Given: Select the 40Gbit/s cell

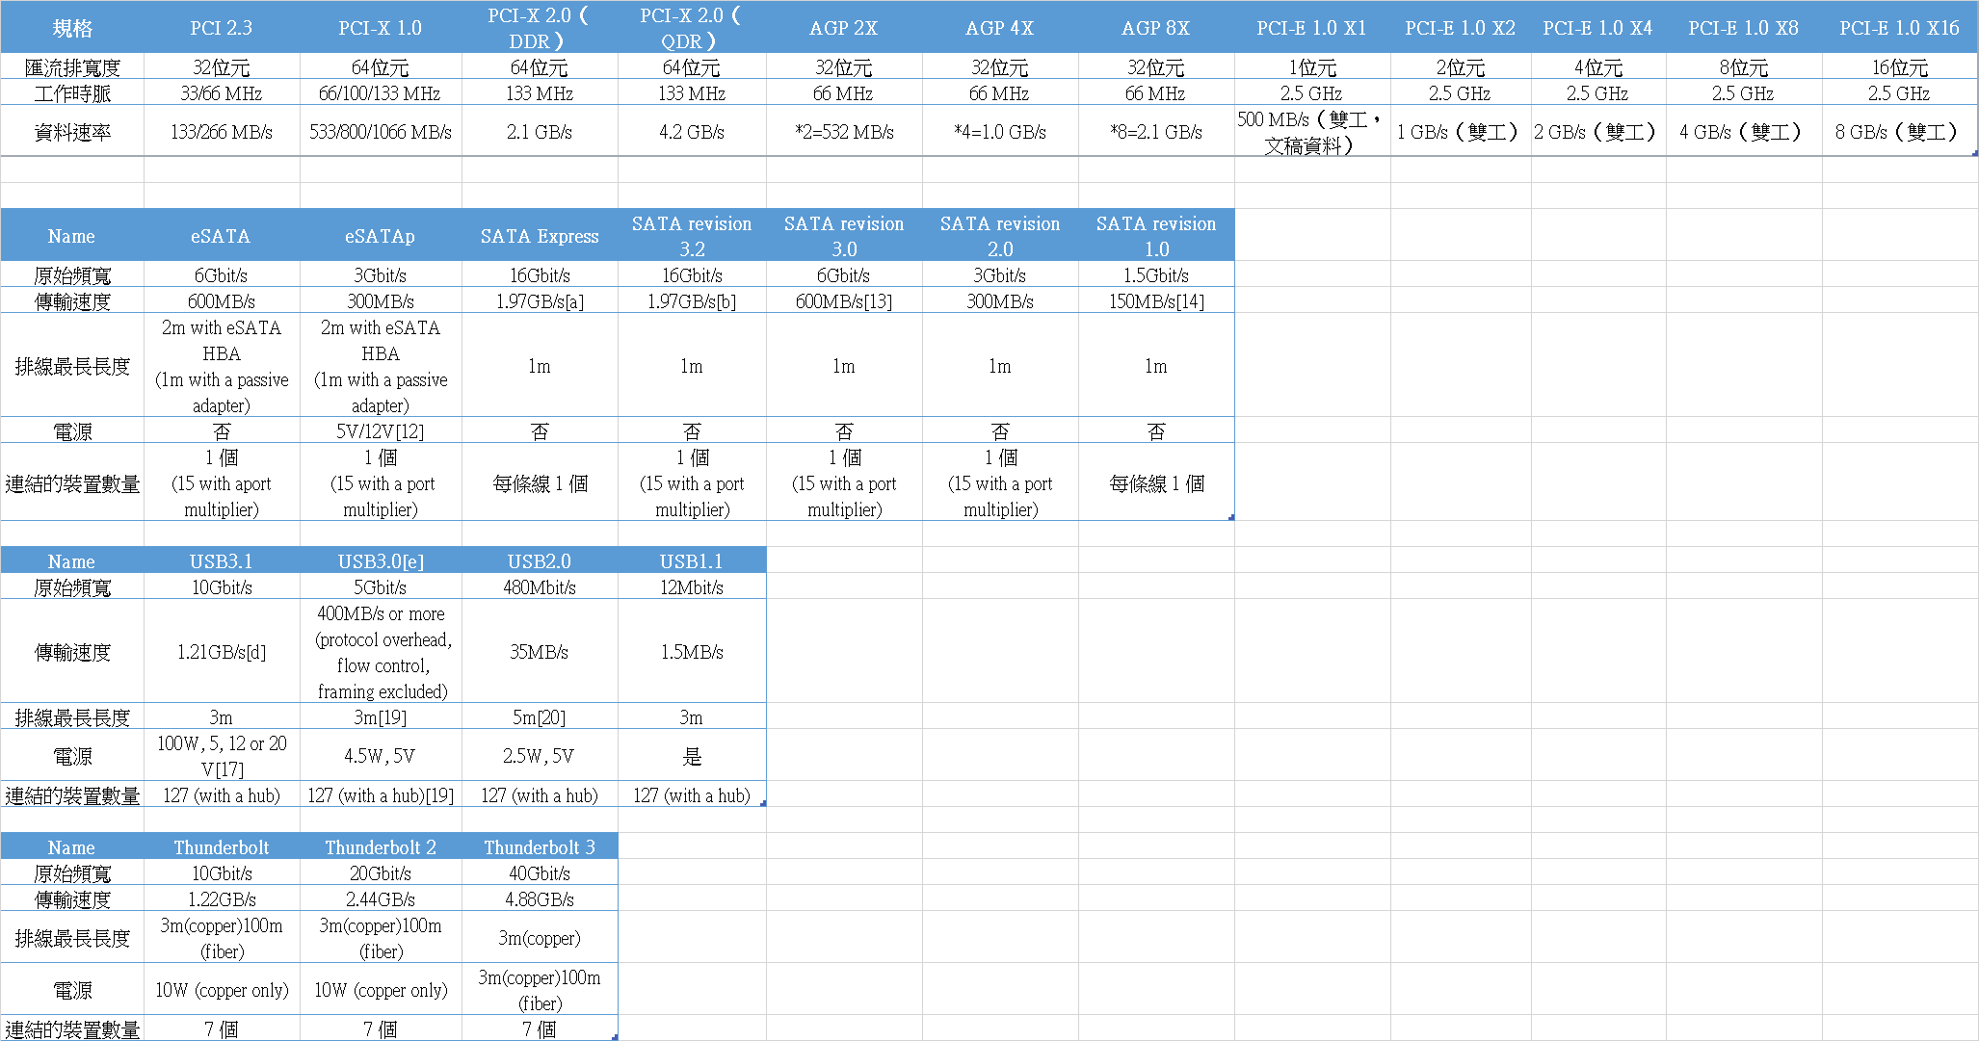Looking at the screenshot, I should point(540,872).
